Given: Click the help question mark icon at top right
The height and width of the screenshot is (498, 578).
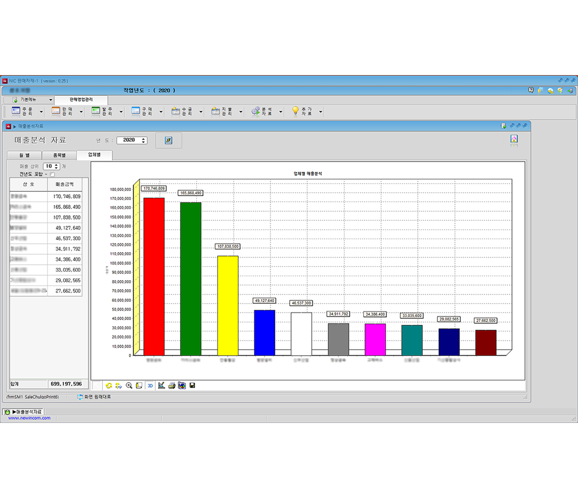Looking at the screenshot, I should (531, 90).
